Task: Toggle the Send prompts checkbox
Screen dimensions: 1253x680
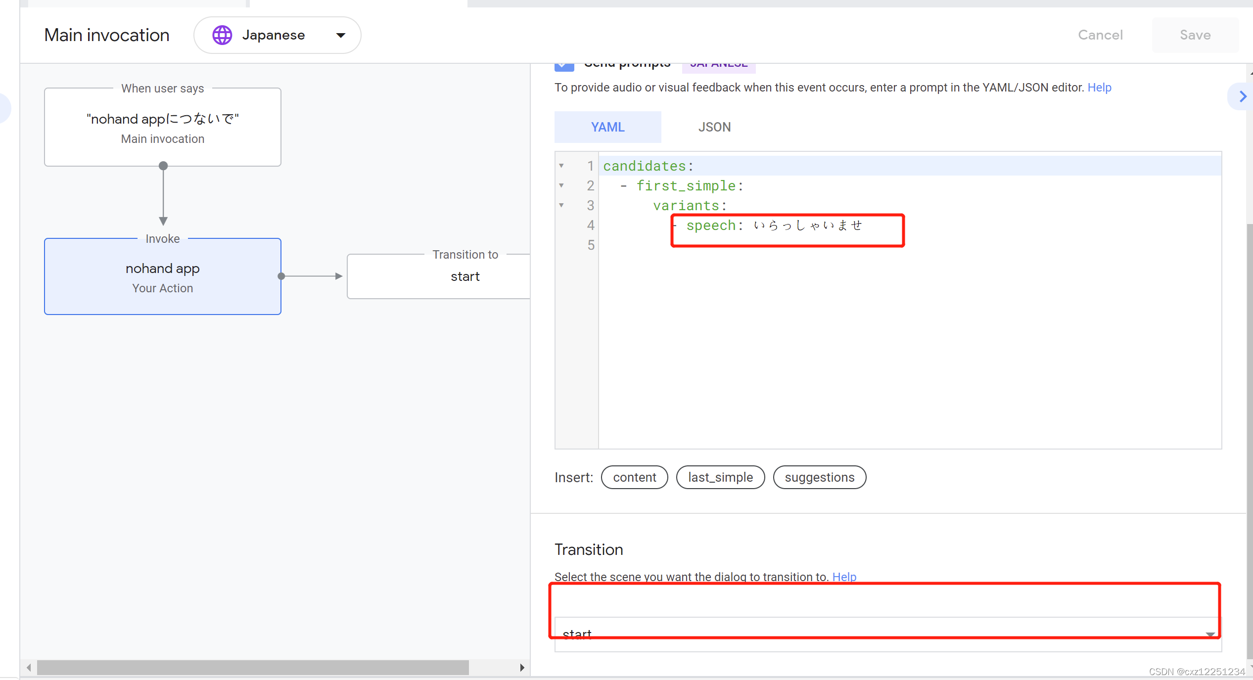Action: (x=564, y=67)
